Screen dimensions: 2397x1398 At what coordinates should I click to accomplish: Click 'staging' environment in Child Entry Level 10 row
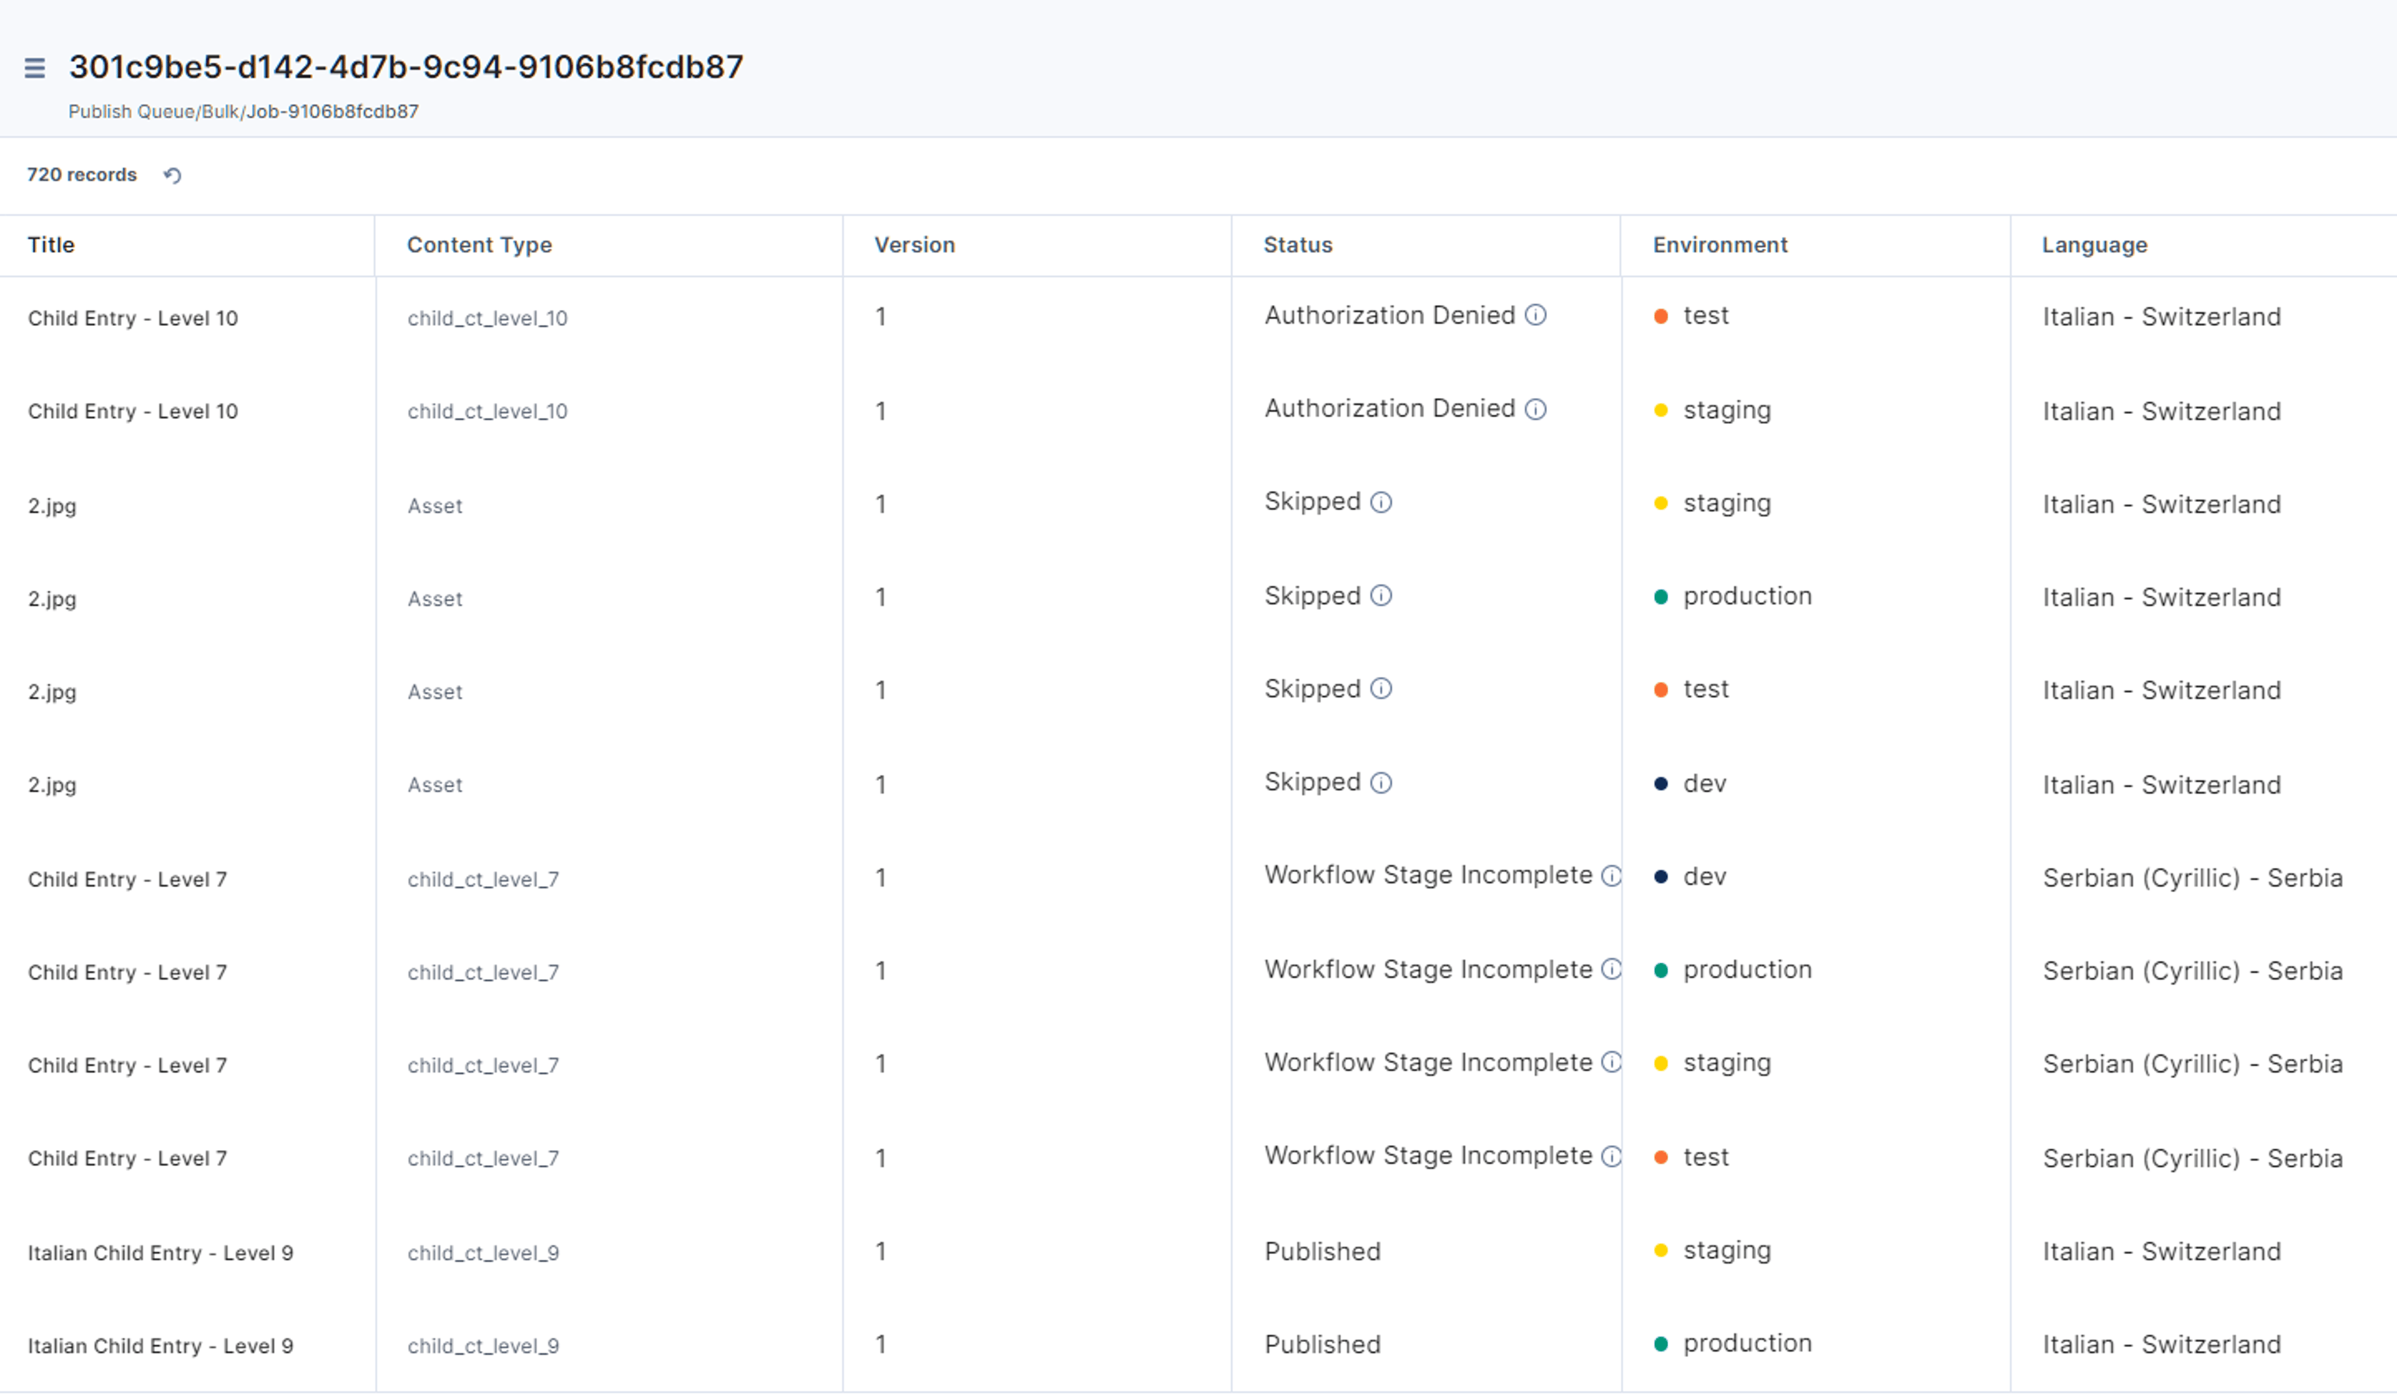click(1727, 411)
